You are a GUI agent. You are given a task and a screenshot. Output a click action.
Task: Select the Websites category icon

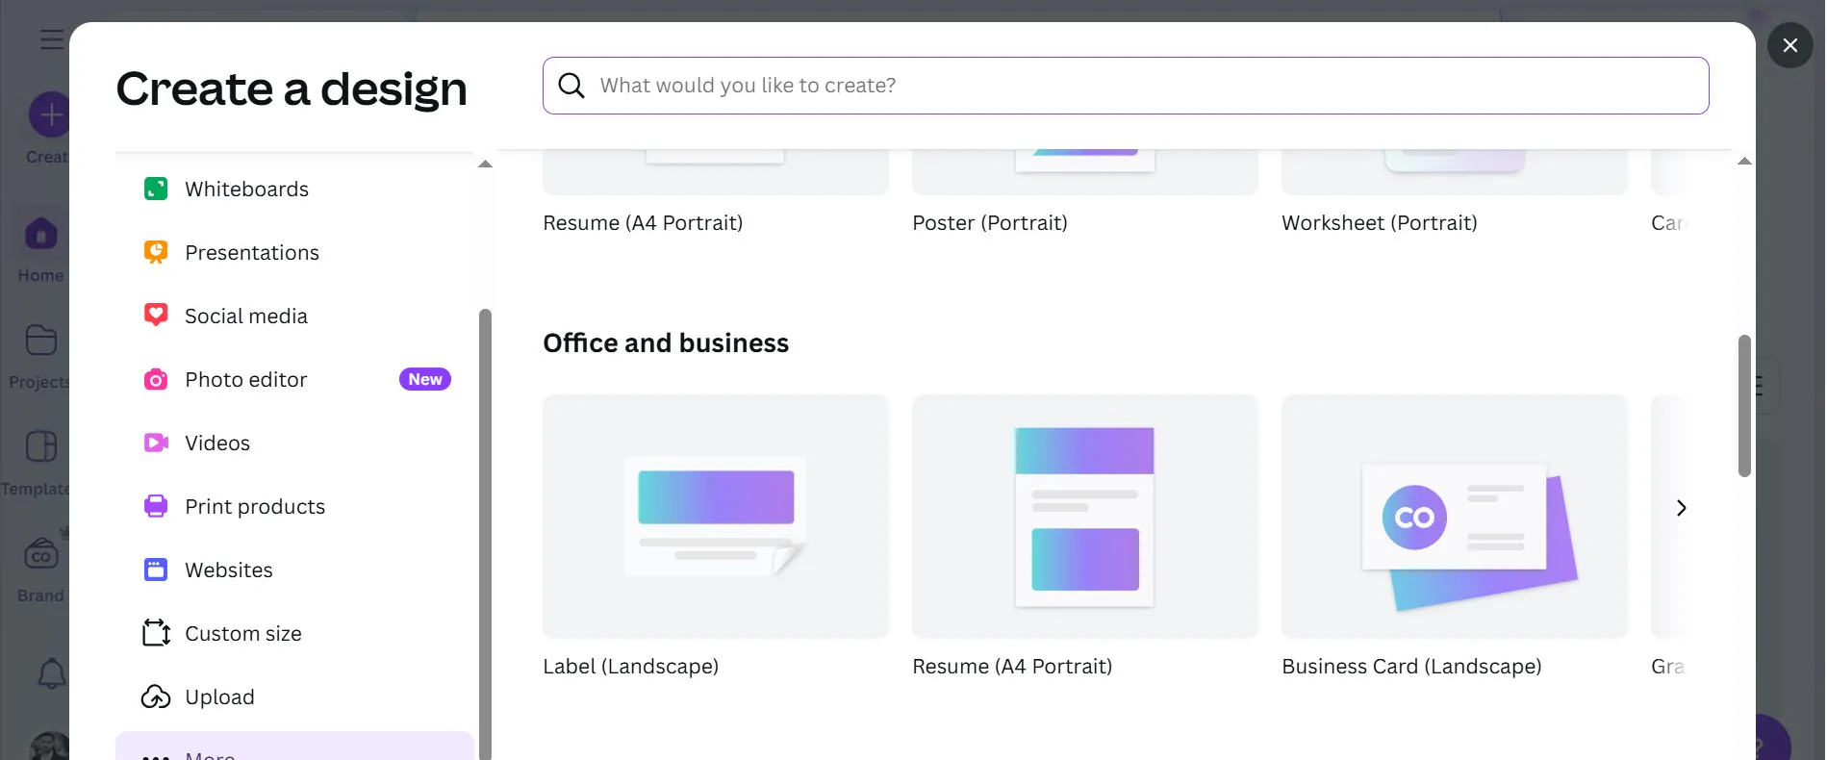(156, 570)
